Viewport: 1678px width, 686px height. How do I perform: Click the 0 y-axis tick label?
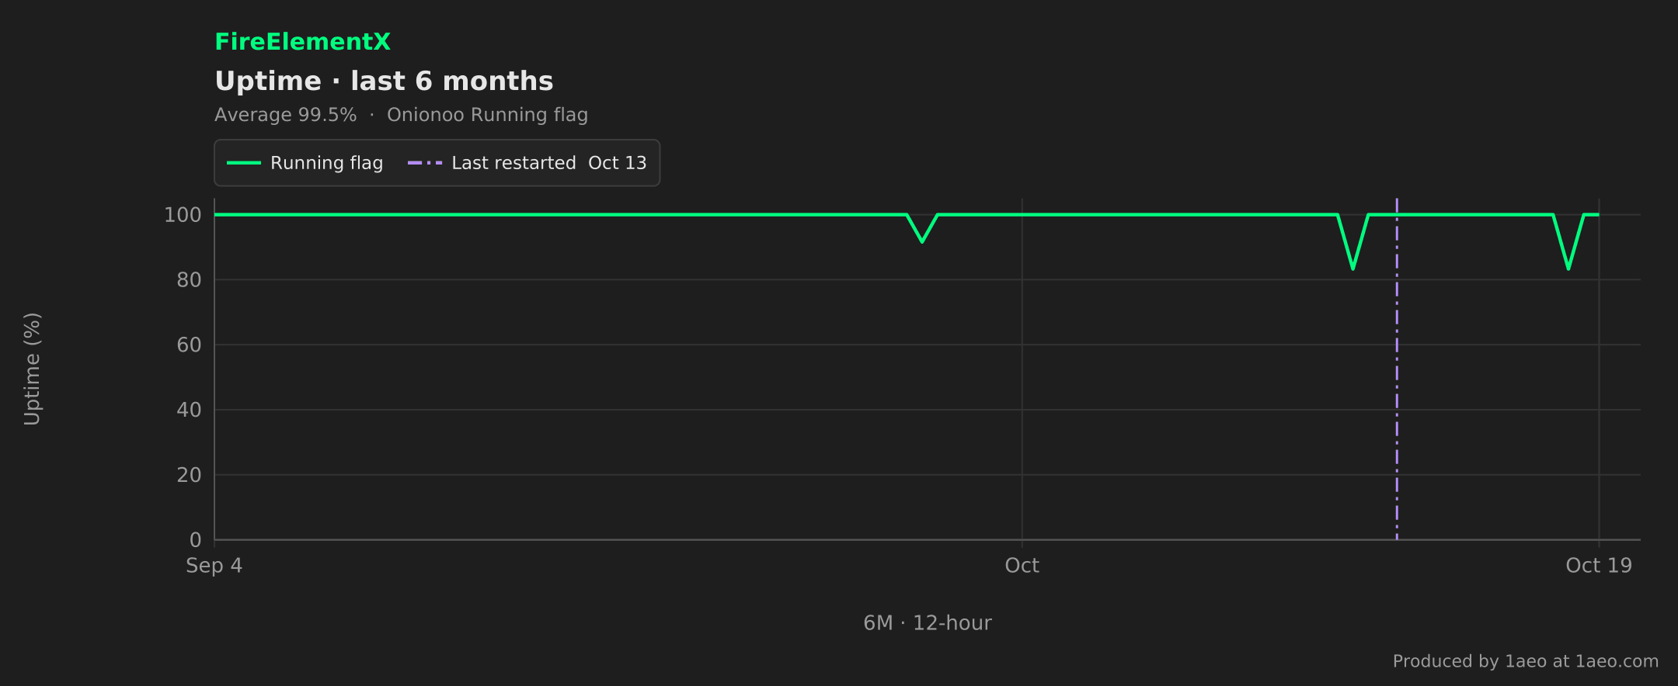(x=195, y=540)
